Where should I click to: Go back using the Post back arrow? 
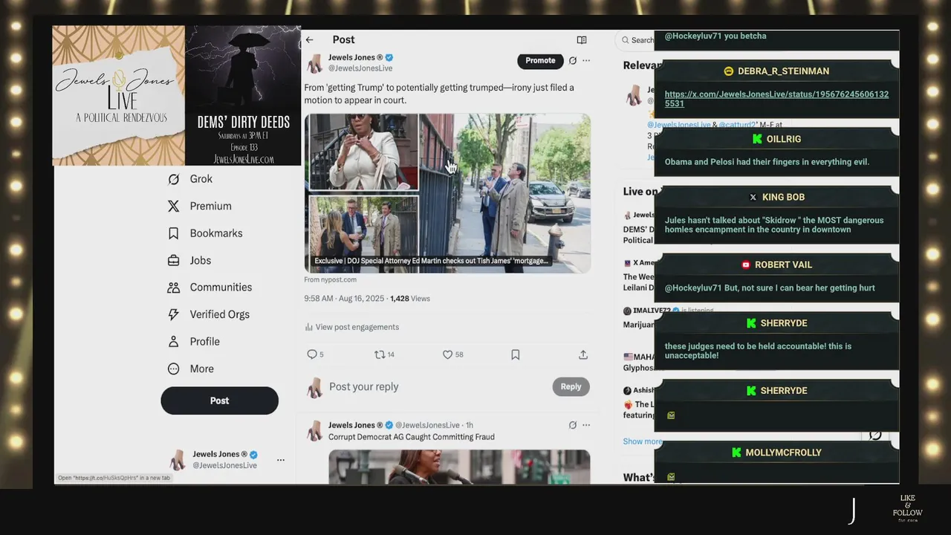coord(310,40)
